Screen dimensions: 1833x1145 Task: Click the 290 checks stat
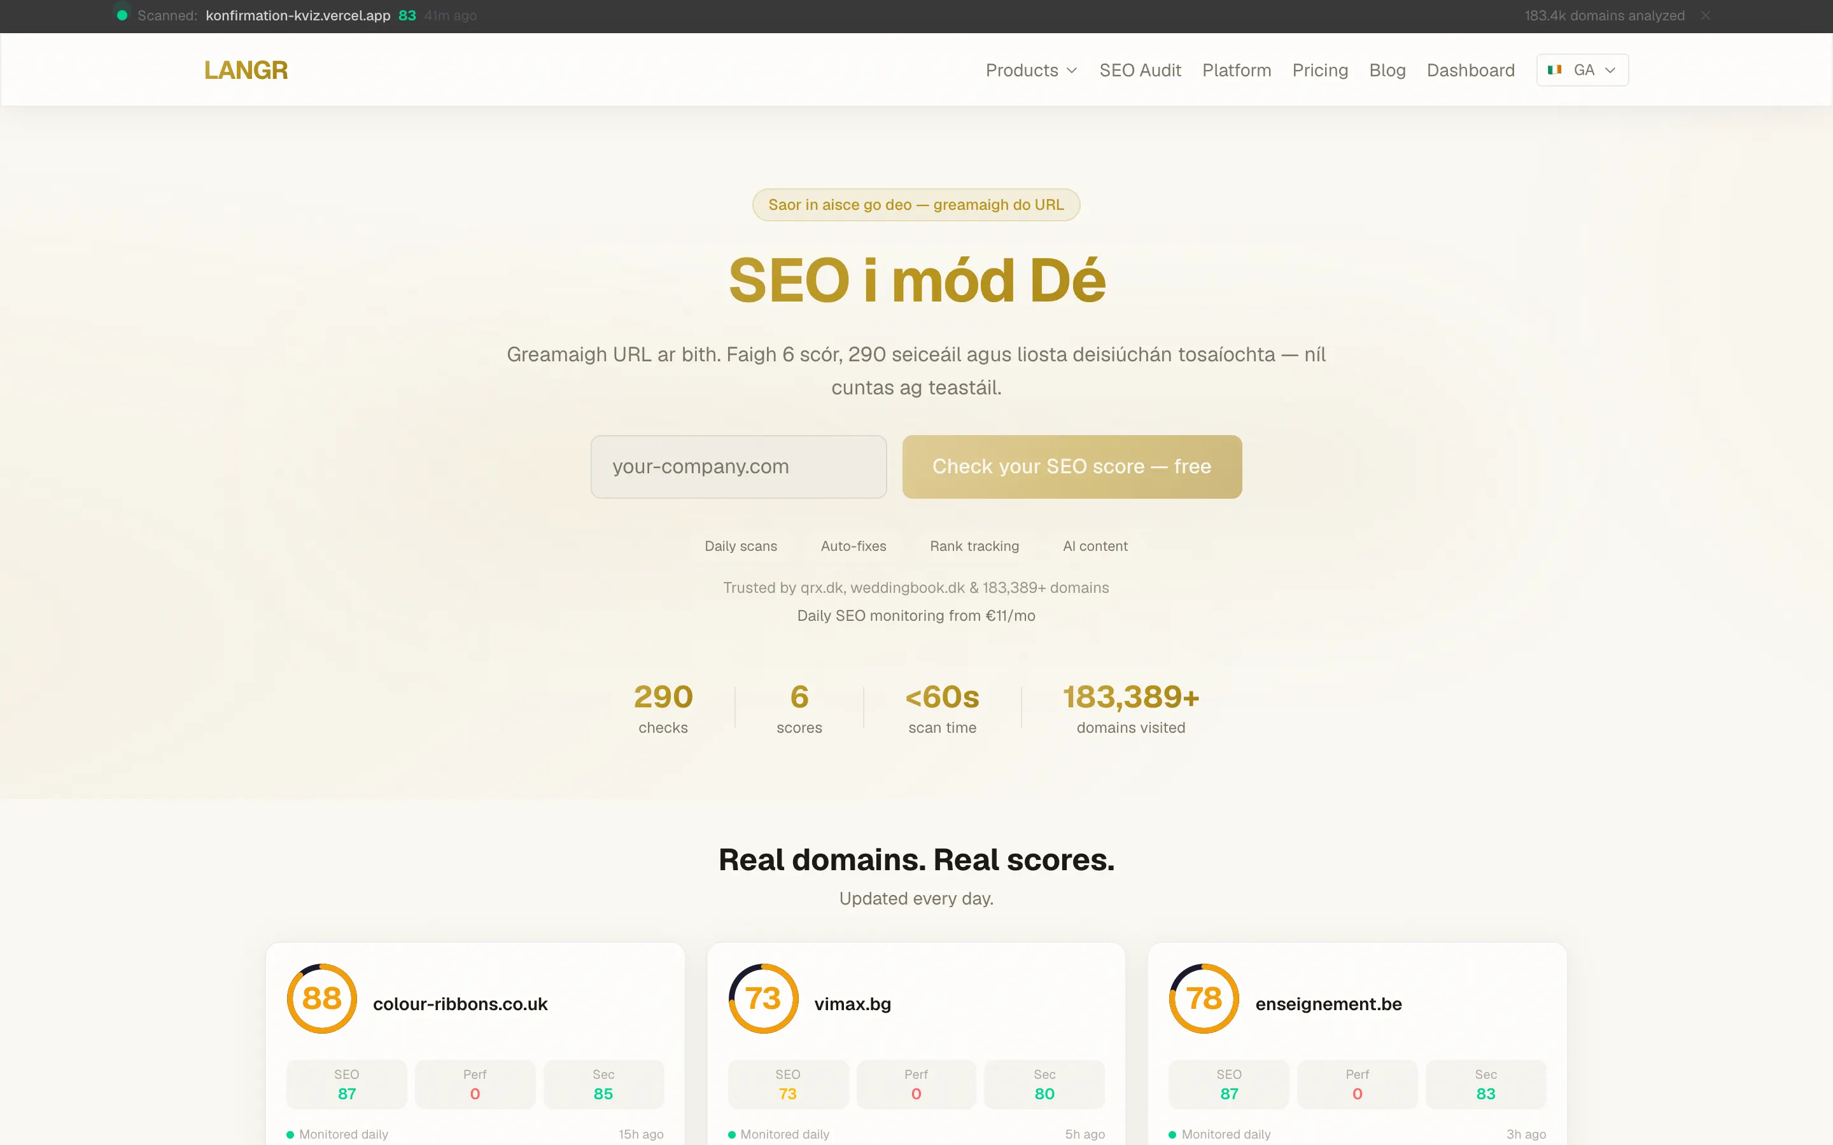[663, 708]
